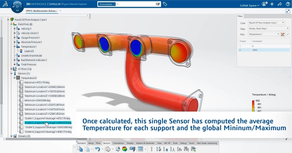Click the search magnifier icon
292x153 pixels.
(x=158, y=4)
